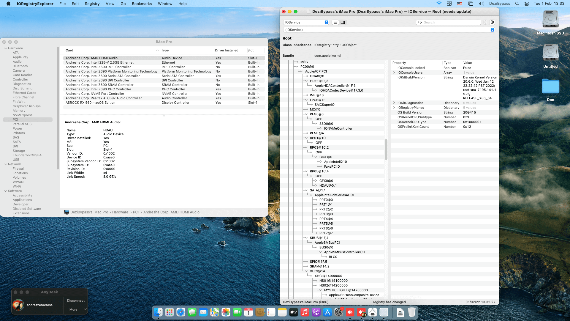Screen dimensions: 570x321
Task: Open the Bookmarks menu
Action: click(142, 4)
